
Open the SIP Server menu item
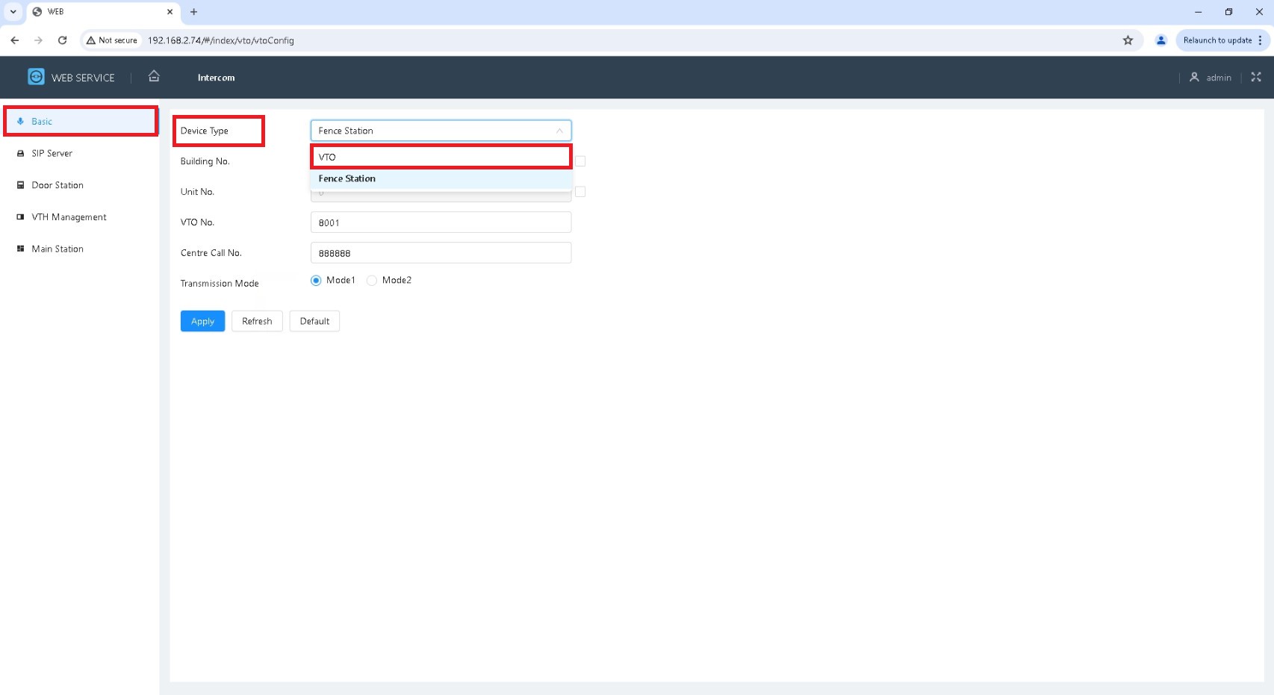[x=80, y=154]
